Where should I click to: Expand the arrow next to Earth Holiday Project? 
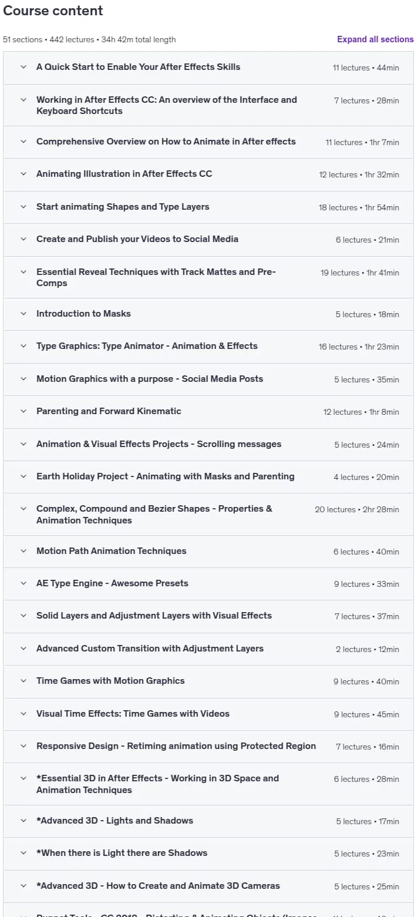[x=23, y=476]
